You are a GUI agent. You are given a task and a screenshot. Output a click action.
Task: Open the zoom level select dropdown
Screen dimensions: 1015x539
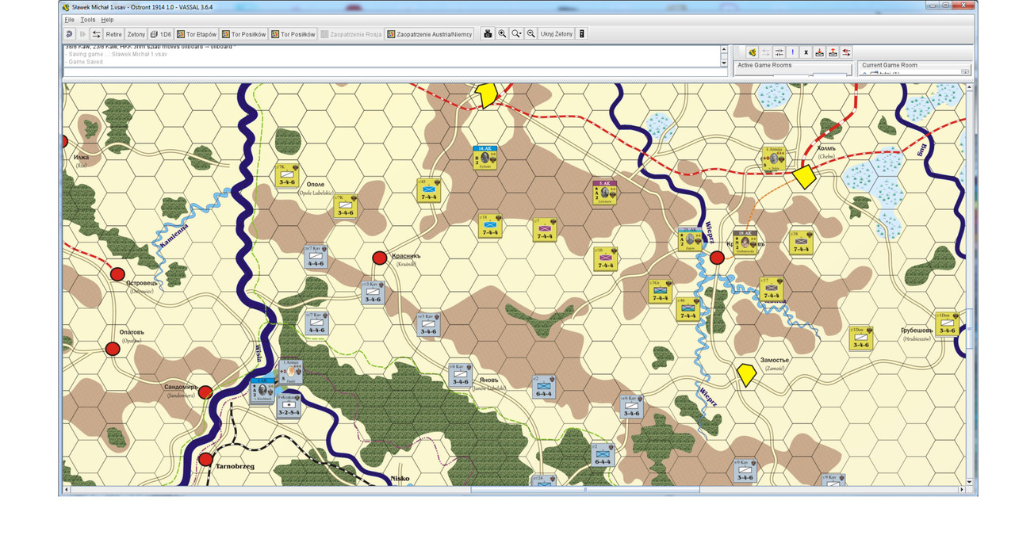517,34
